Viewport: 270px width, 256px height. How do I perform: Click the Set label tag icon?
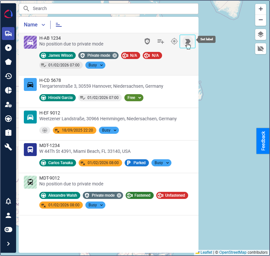[187, 41]
